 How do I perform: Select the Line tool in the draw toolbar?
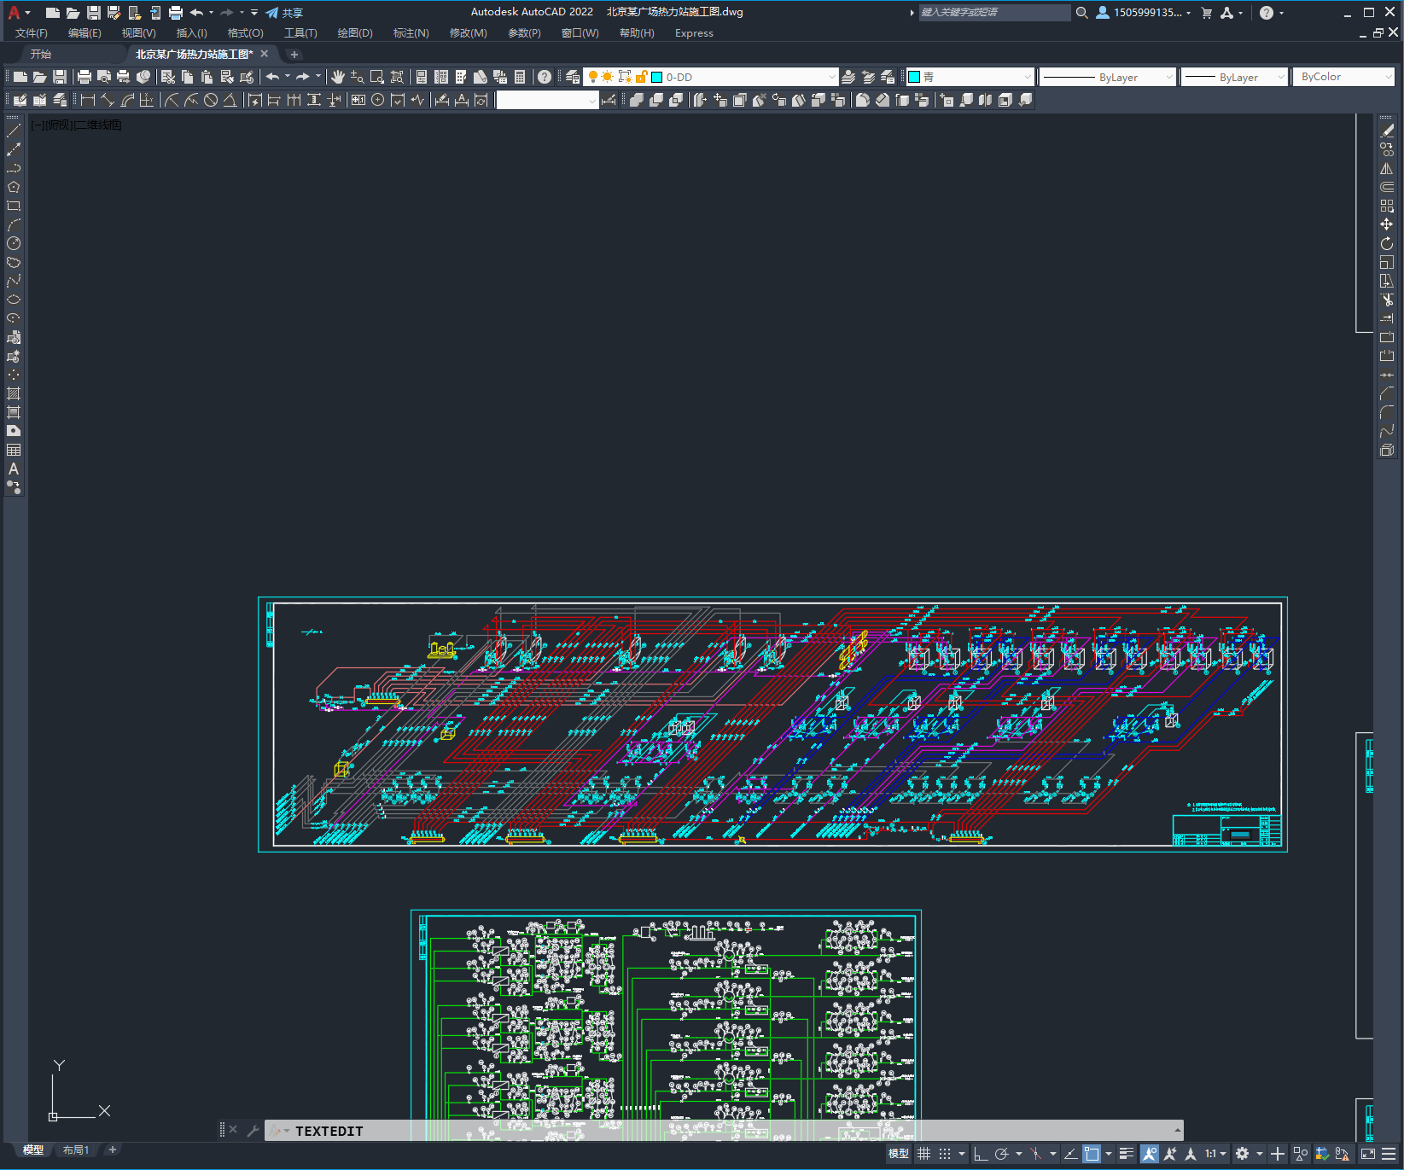[x=14, y=131]
